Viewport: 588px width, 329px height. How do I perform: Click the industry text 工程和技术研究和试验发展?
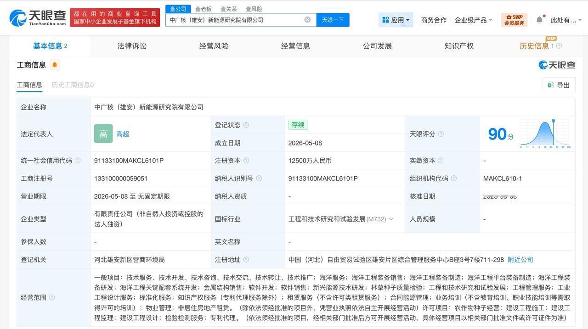(x=327, y=219)
